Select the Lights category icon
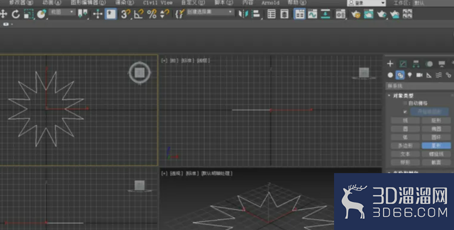 click(410, 75)
